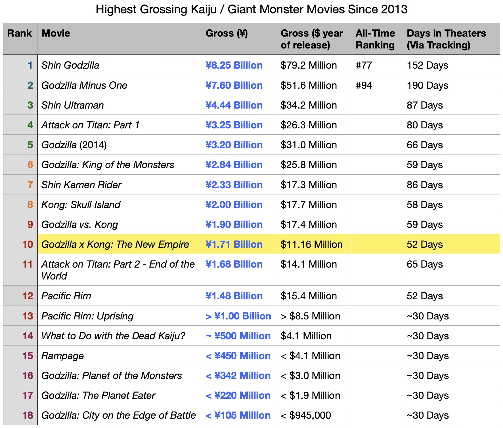
Task: Click the "¥1.68 Billion" gross value
Action: pos(234,264)
